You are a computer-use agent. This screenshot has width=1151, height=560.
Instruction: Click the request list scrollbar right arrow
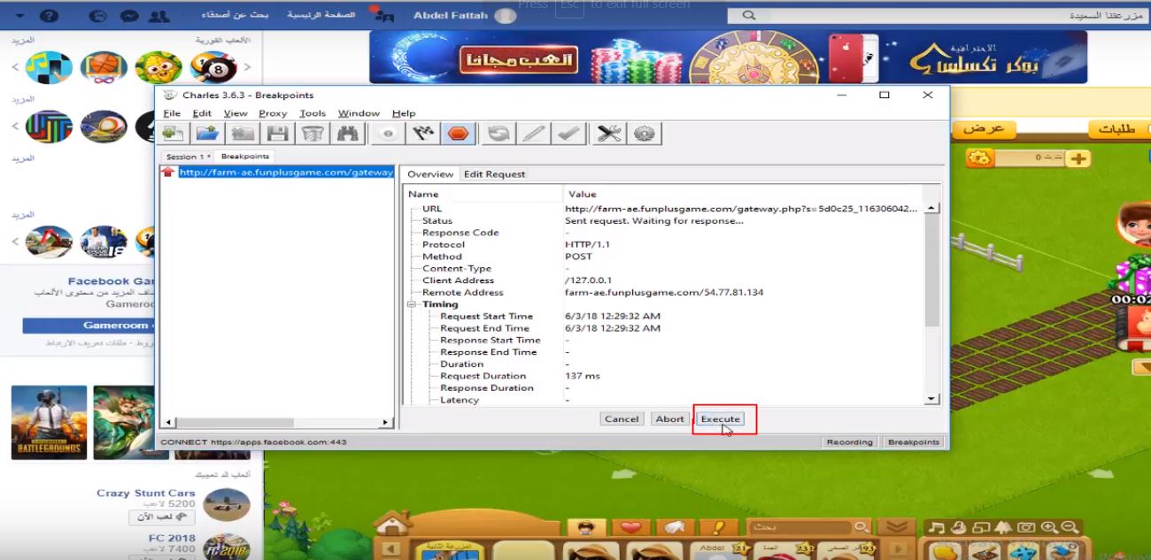pos(387,423)
